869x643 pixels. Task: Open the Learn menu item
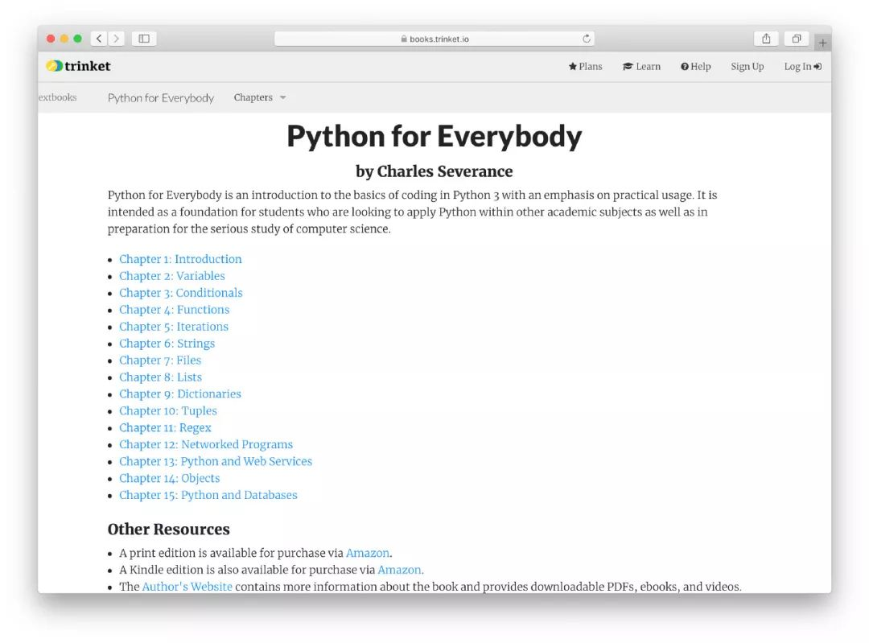(641, 67)
